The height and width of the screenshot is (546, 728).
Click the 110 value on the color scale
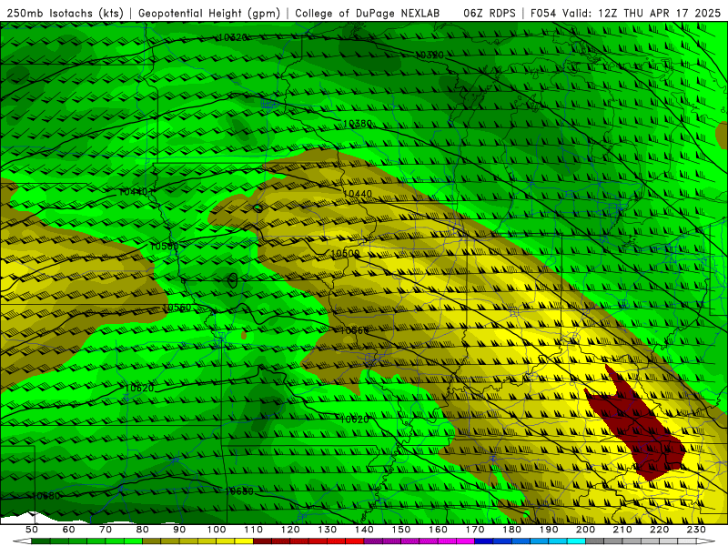tap(254, 530)
